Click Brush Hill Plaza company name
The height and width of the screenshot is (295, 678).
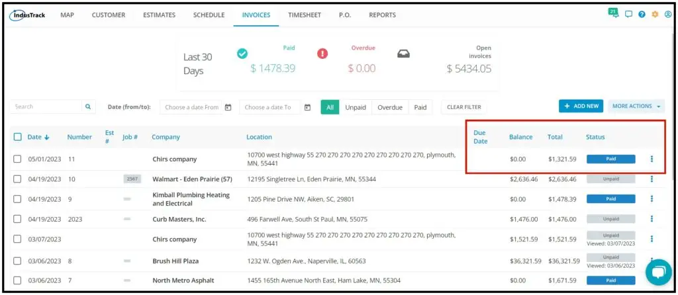(175, 261)
